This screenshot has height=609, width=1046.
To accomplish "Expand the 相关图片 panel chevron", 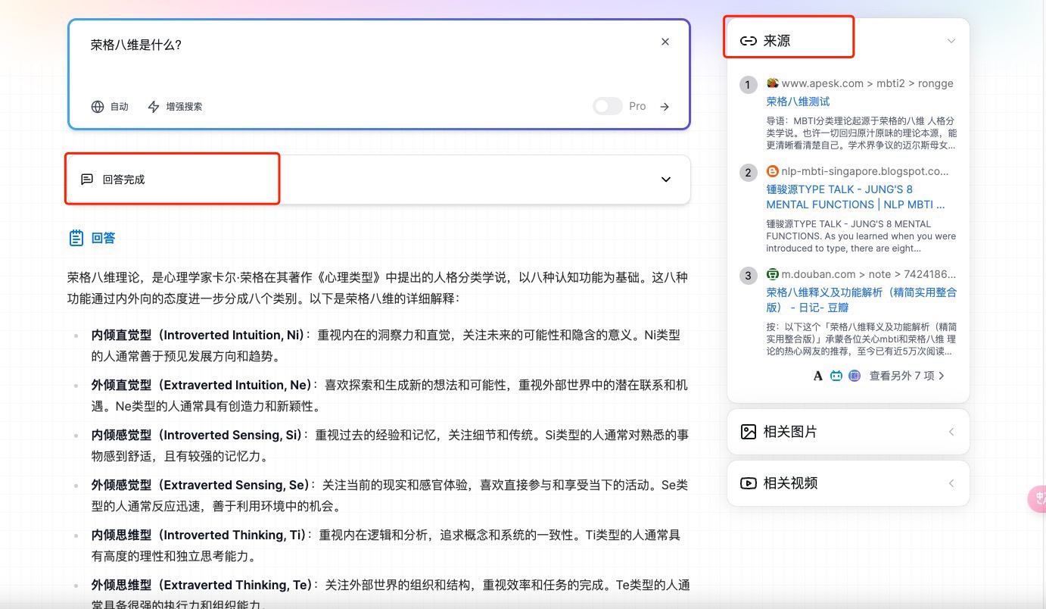I will (x=951, y=432).
